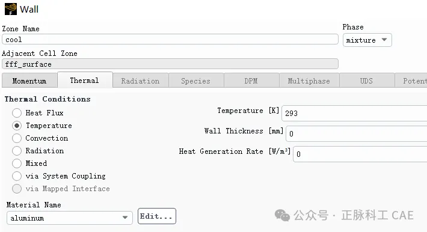Image resolution: width=427 pixels, height=232 pixels.
Task: Expand the Material Name aluminum dropdown
Action: click(x=69, y=218)
